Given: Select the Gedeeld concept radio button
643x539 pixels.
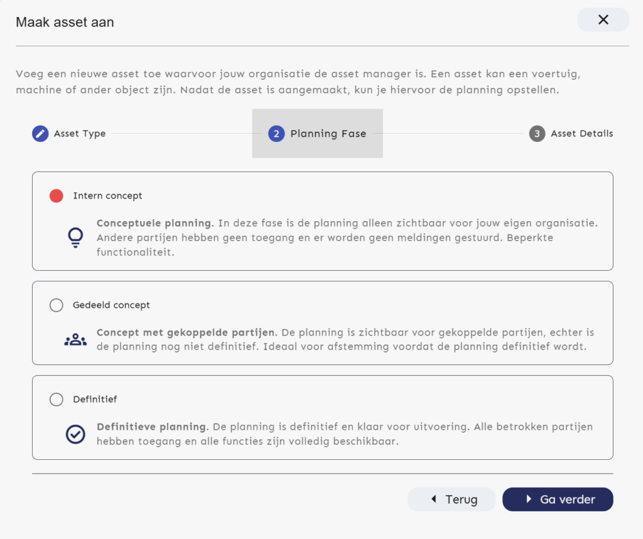Looking at the screenshot, I should click(x=57, y=305).
